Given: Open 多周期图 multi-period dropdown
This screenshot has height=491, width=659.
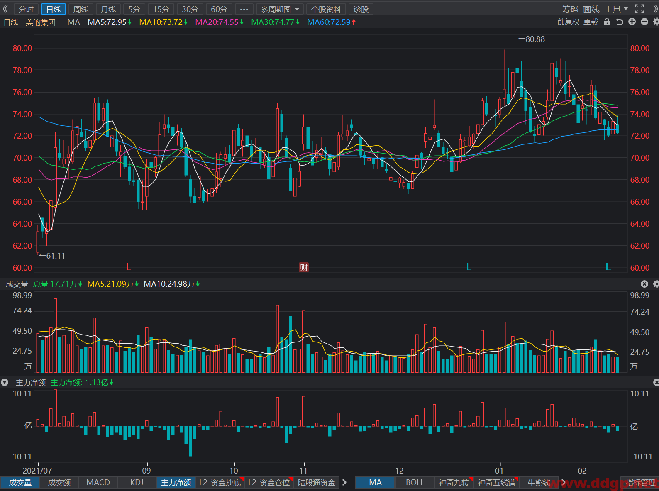Looking at the screenshot, I should [x=280, y=9].
